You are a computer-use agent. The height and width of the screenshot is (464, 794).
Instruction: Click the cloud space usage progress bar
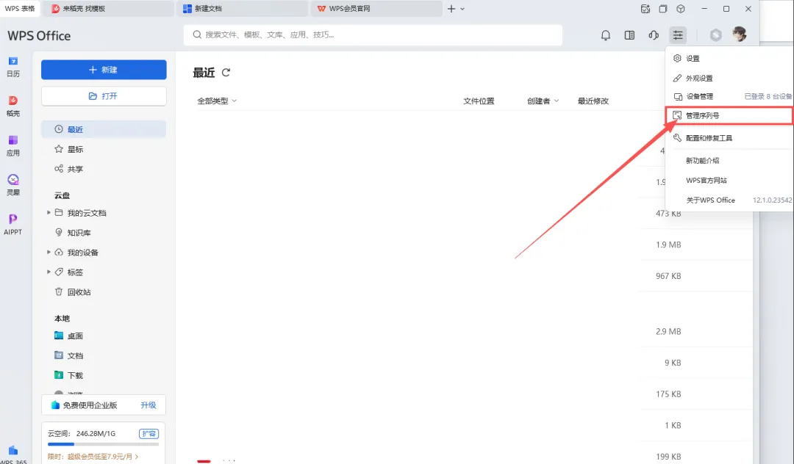point(104,444)
